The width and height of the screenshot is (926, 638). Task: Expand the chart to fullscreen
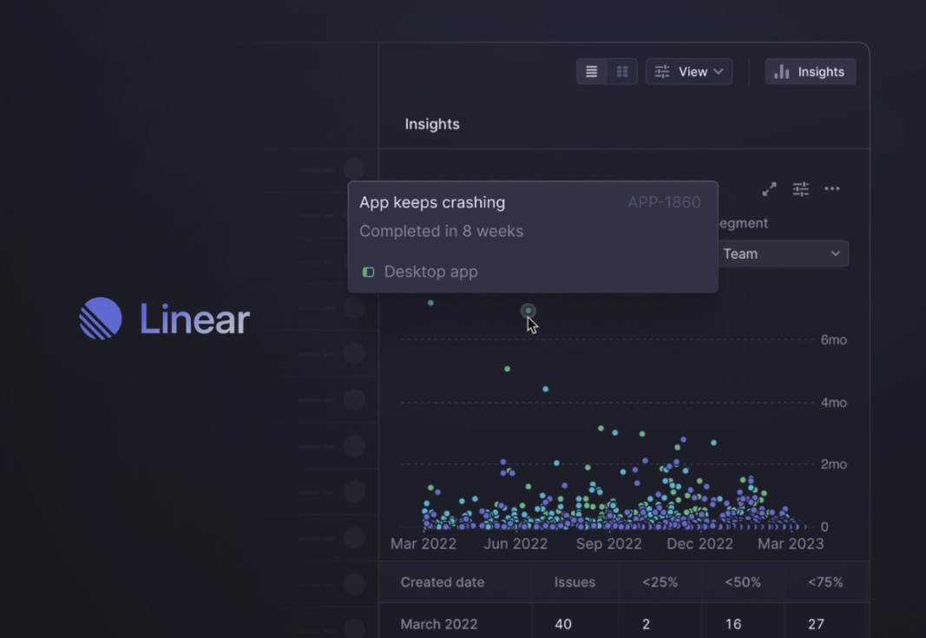(x=769, y=189)
